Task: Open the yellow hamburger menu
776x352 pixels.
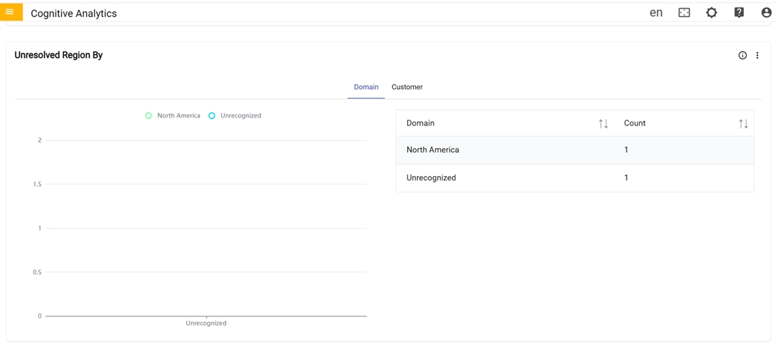Action: click(x=10, y=12)
